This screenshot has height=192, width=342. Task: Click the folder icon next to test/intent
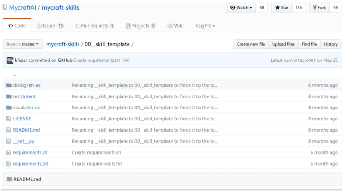pyautogui.click(x=9, y=96)
